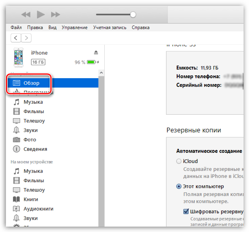Open Музыка under device settings
Screen dimensions: 249x232
33,102
